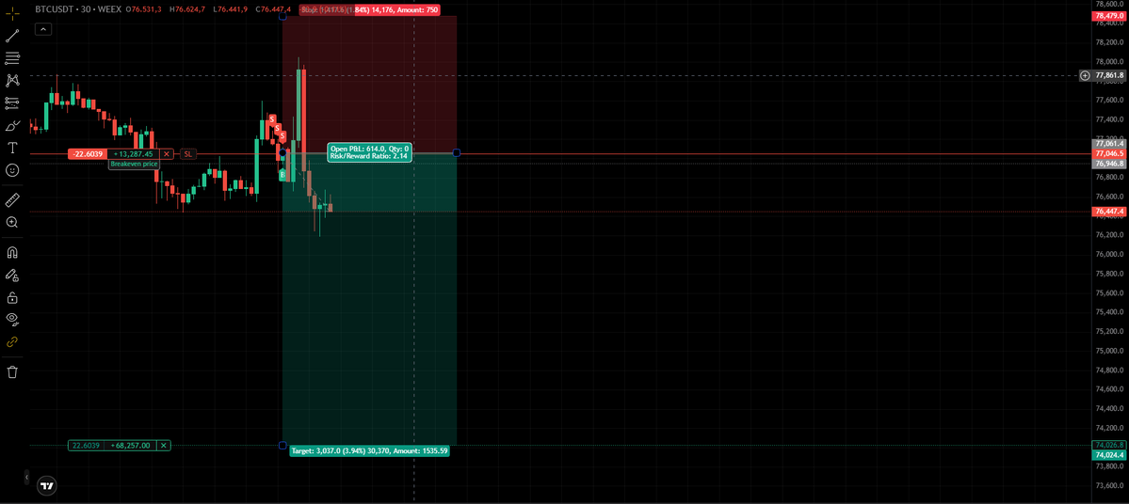
Task: Select the top-left stop handle of position
Action: click(282, 15)
